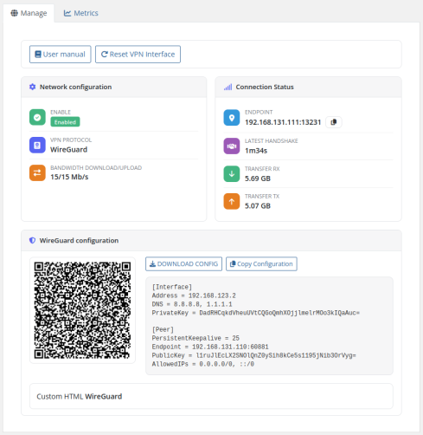Reset the VPN Interface
The image size is (423, 435).
pos(138,55)
